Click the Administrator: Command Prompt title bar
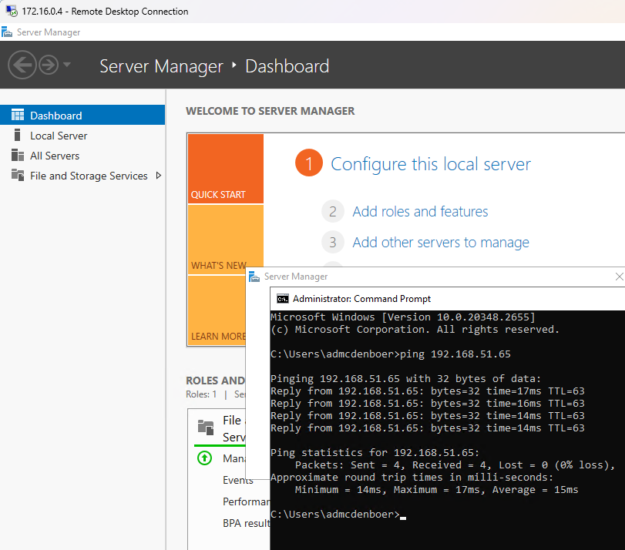This screenshot has width=625, height=550. pyautogui.click(x=448, y=299)
